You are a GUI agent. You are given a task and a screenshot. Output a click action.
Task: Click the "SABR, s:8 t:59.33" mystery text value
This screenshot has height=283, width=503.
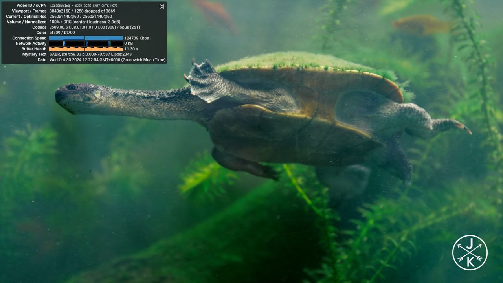click(66, 54)
